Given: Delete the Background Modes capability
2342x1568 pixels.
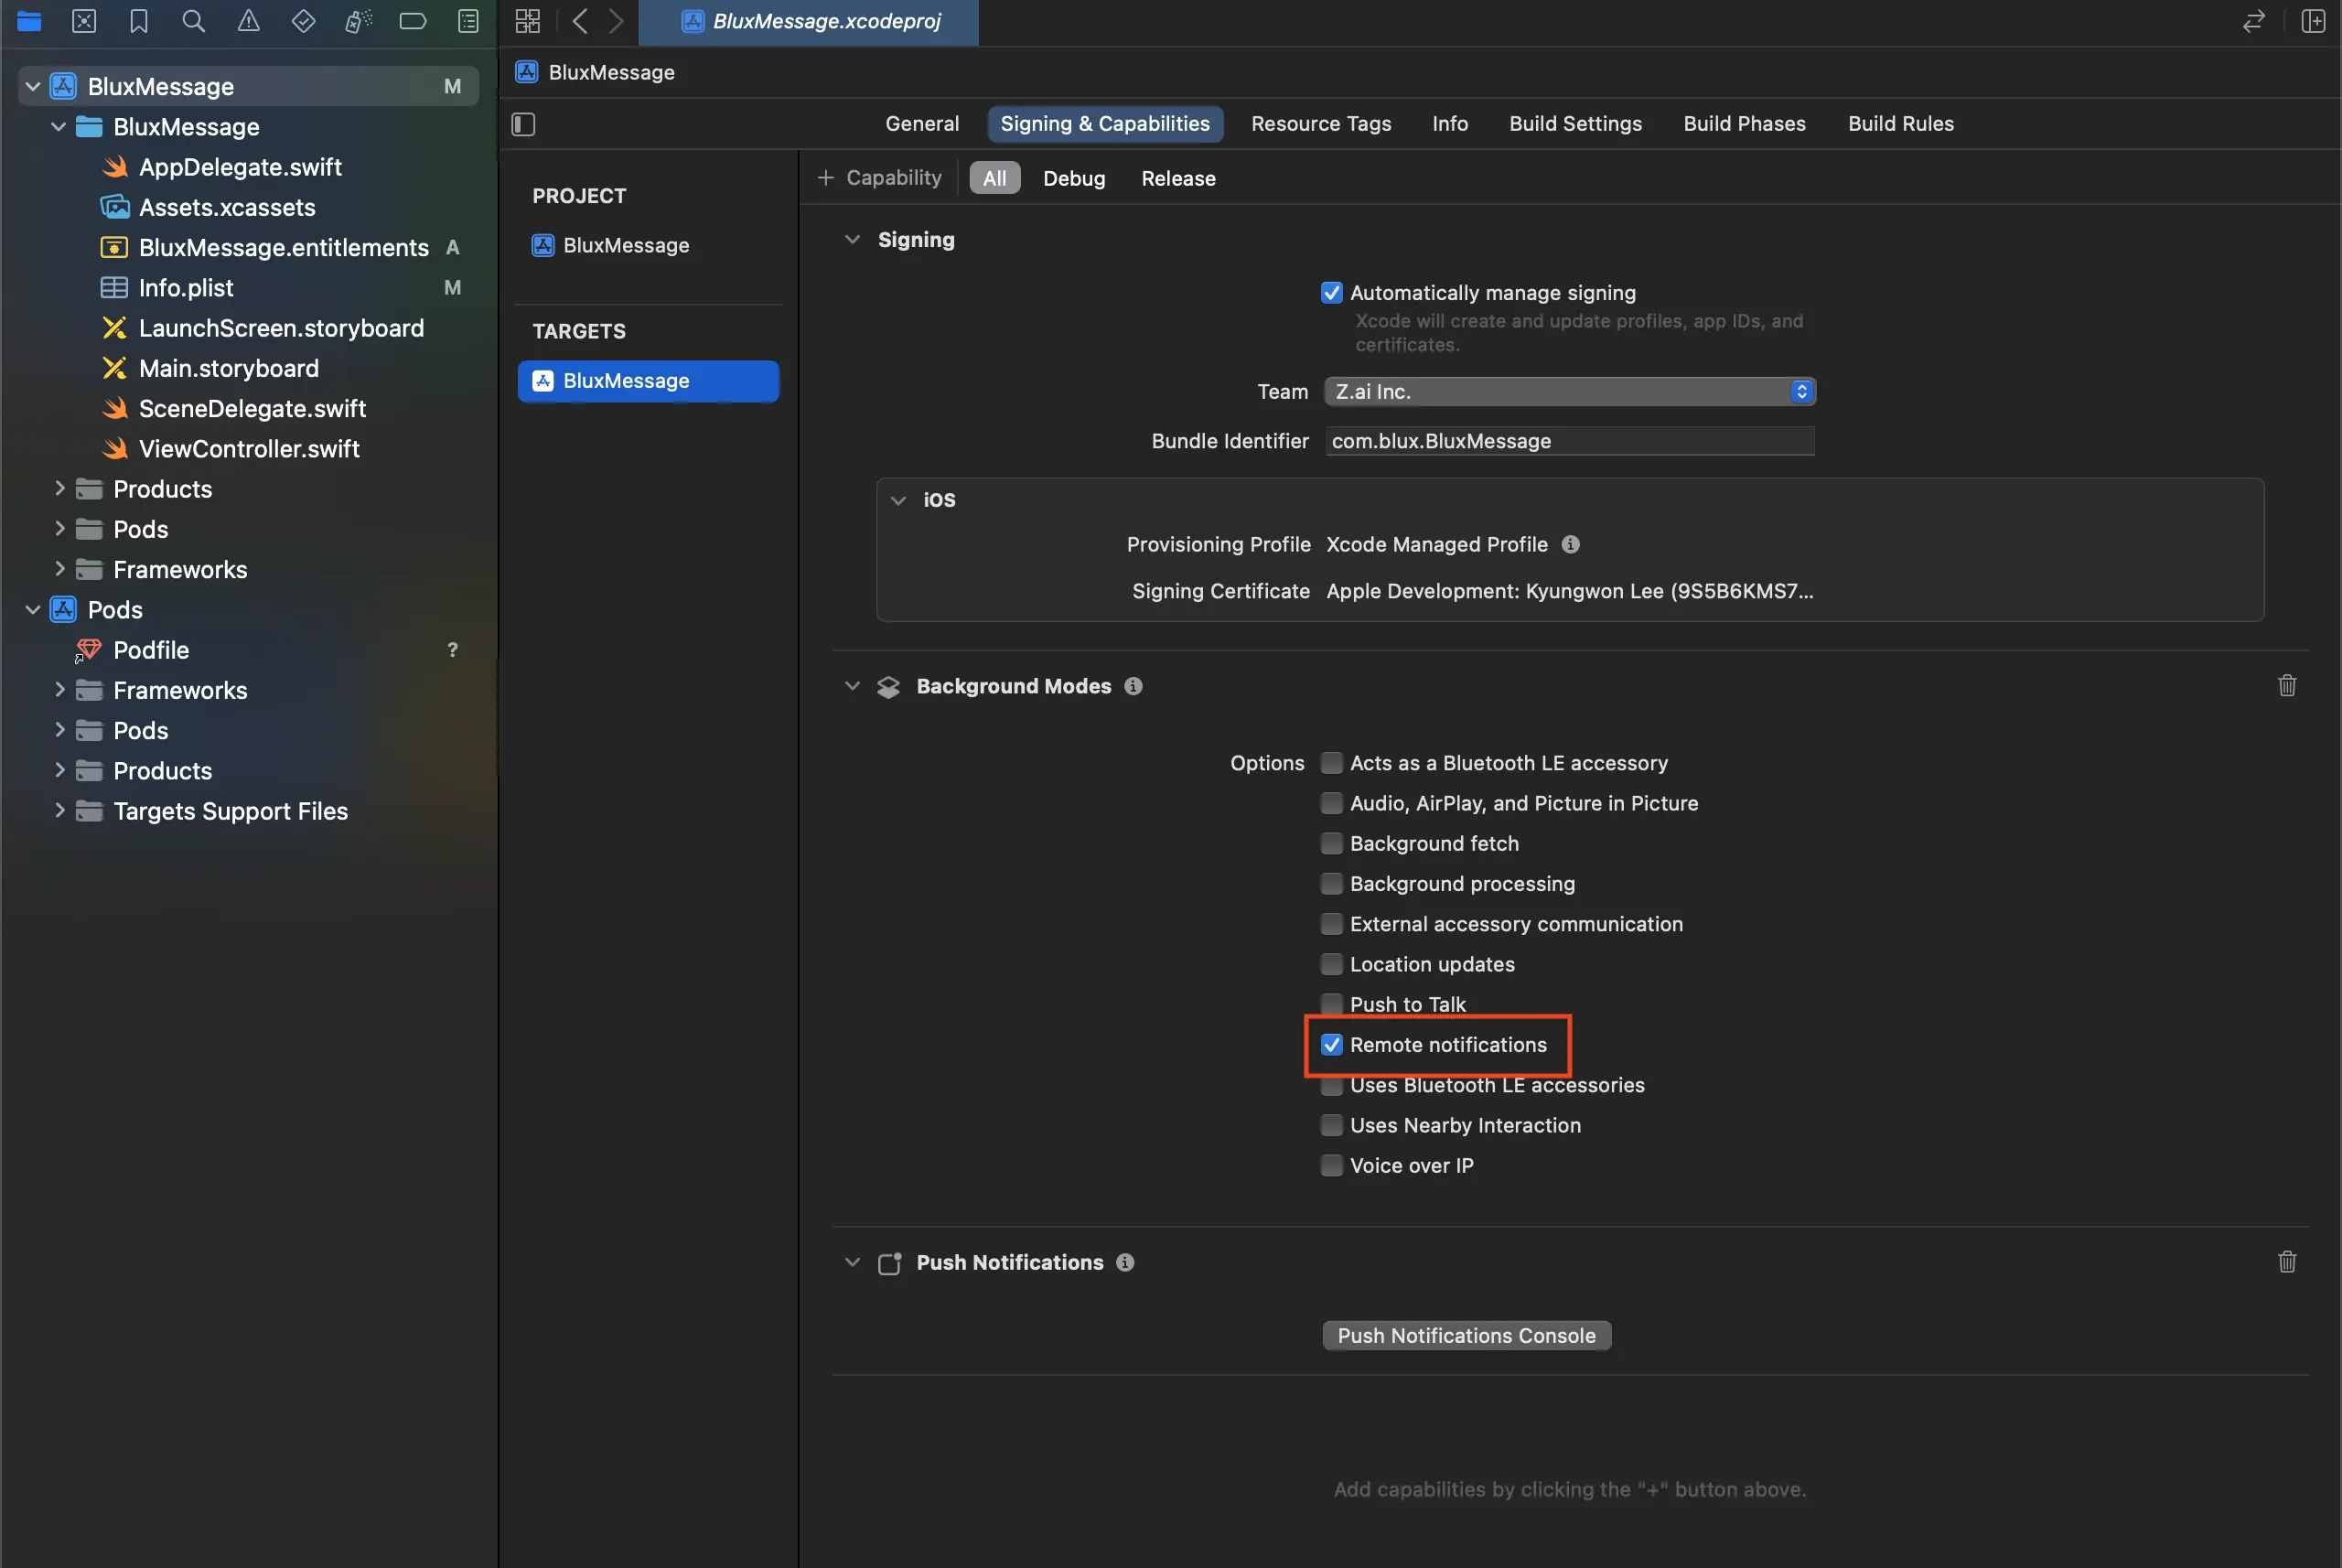Looking at the screenshot, I should pyautogui.click(x=2287, y=686).
